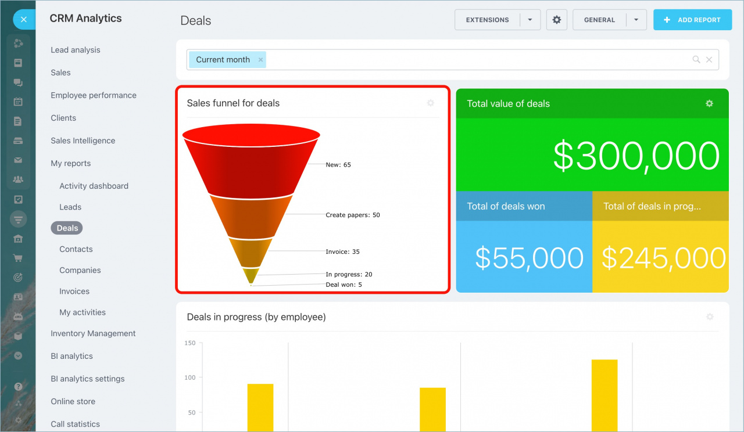Expand more items with sidebar chevron icon

click(x=18, y=356)
